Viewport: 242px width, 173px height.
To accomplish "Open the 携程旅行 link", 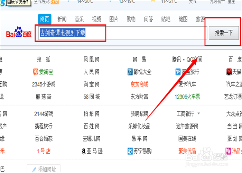I will point(44,126).
